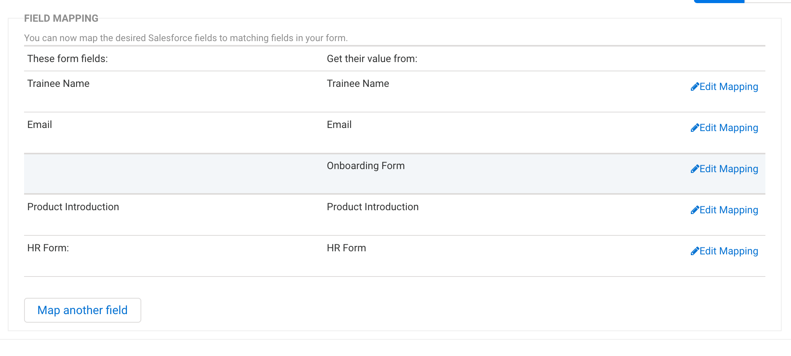Screen dimensions: 791x356
Task: Open Edit Mapping link for Onboarding Form
Action: tap(724, 169)
